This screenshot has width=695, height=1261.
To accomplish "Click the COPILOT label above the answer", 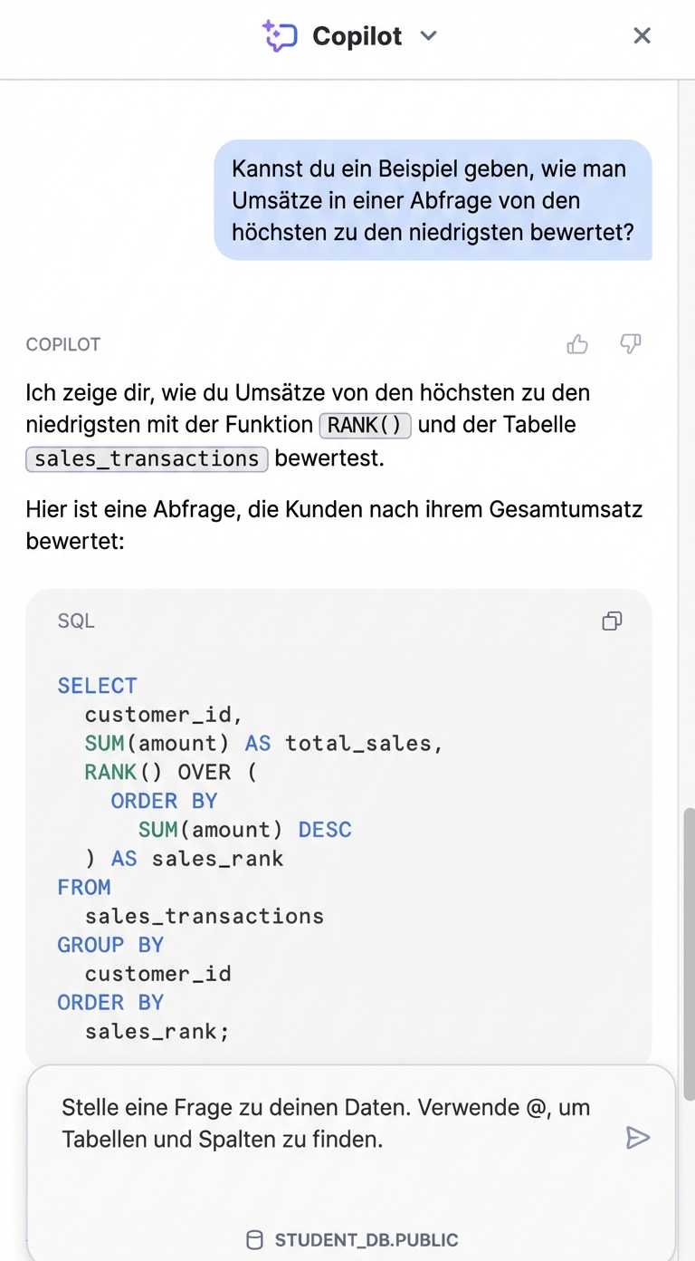I will click(62, 344).
